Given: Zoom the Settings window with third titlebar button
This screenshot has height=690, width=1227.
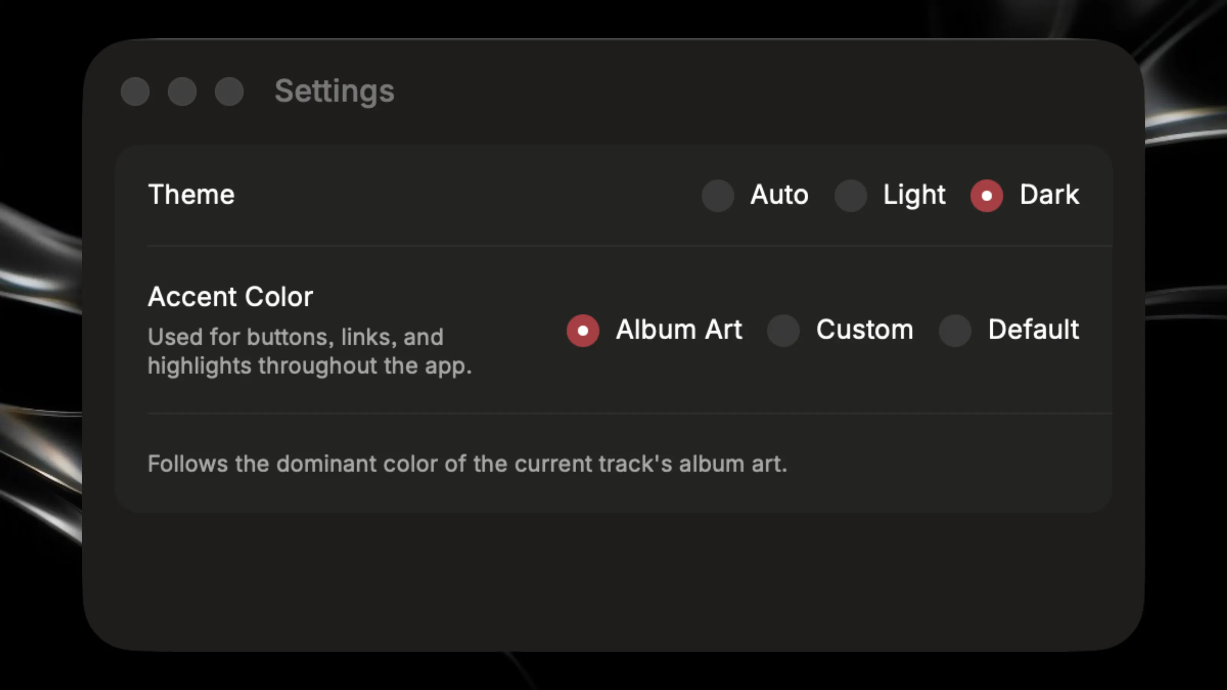Looking at the screenshot, I should coord(229,92).
